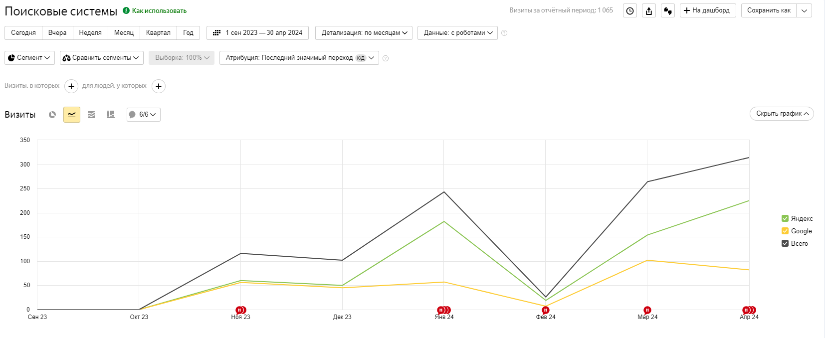Open Детализация по месяцам dropdown

pyautogui.click(x=364, y=33)
